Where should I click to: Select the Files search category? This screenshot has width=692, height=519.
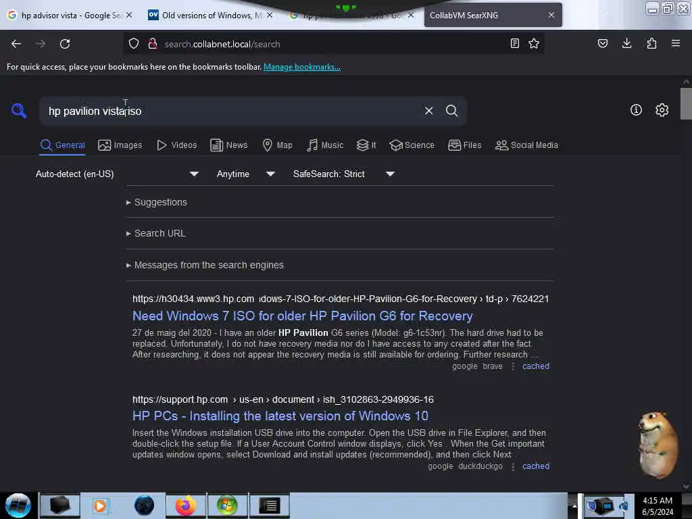pos(465,145)
